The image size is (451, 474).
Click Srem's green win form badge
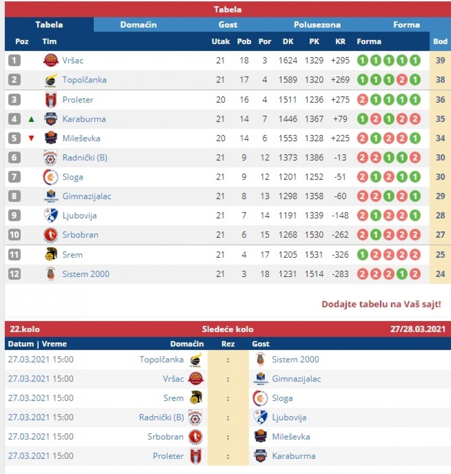coord(362,255)
